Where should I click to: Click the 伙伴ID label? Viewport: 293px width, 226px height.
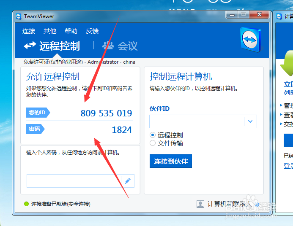coord(159,109)
